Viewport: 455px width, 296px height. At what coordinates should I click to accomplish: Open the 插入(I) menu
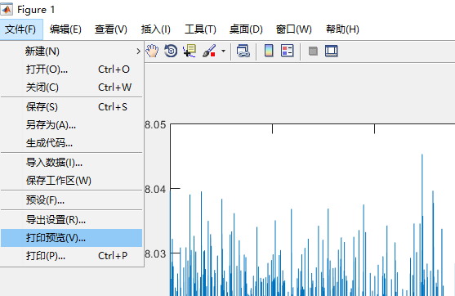pyautogui.click(x=155, y=29)
